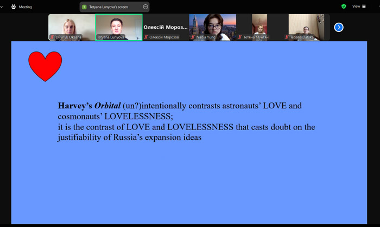Select Nadia Yung's video thumbnail
380x227 pixels.
212,26
